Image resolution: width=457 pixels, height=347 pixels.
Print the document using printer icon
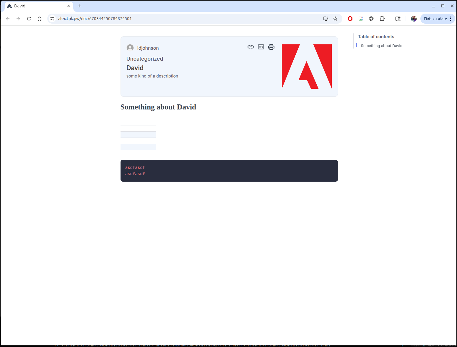(271, 47)
